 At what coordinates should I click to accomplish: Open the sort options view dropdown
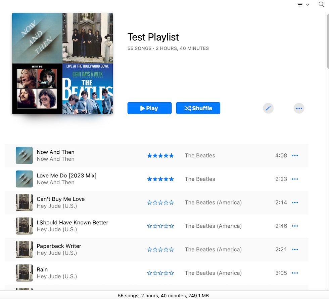[303, 4]
